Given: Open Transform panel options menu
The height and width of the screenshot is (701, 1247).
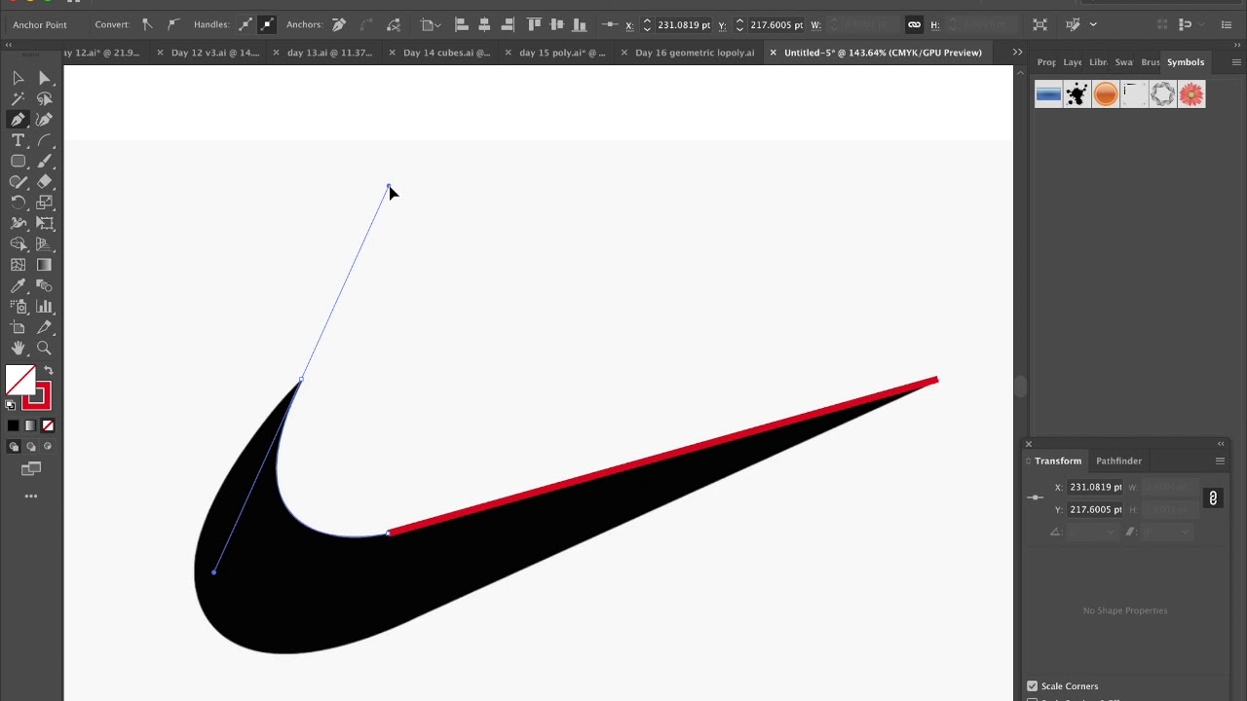Looking at the screenshot, I should point(1220,461).
